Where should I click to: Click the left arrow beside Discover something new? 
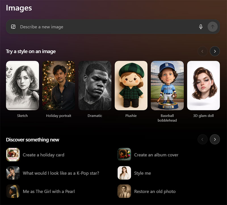click(203, 139)
